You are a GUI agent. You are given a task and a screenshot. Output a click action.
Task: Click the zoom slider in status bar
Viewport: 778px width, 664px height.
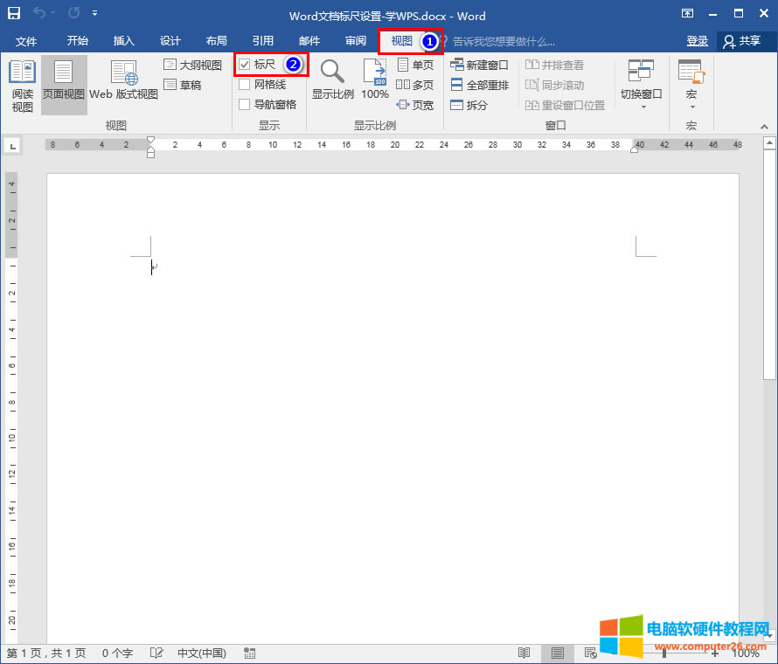(x=664, y=653)
